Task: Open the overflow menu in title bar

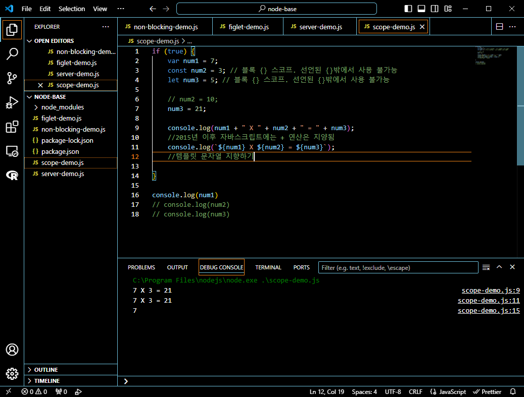Action: (121, 9)
